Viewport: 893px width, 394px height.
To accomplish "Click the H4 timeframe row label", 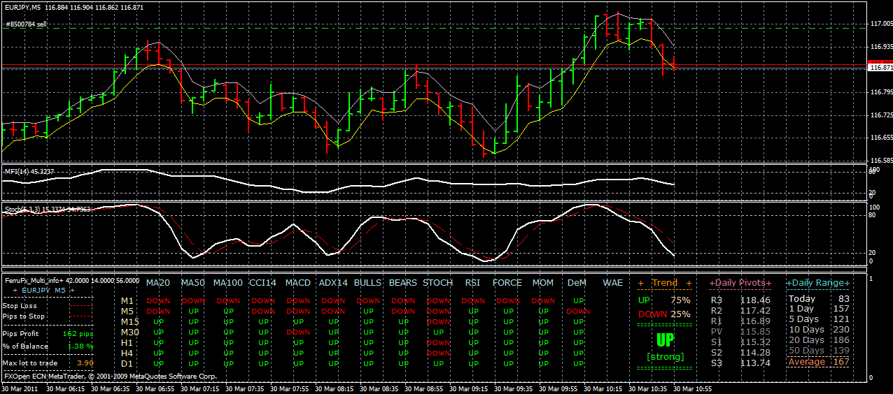I will tap(127, 353).
